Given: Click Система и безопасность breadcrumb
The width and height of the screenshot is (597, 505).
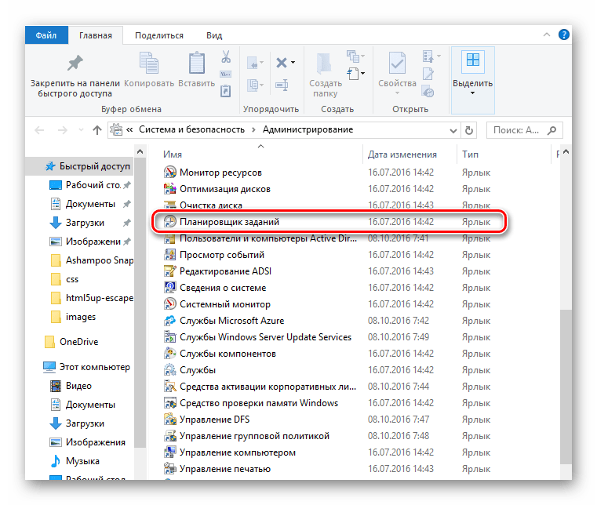Looking at the screenshot, I should click(x=191, y=129).
